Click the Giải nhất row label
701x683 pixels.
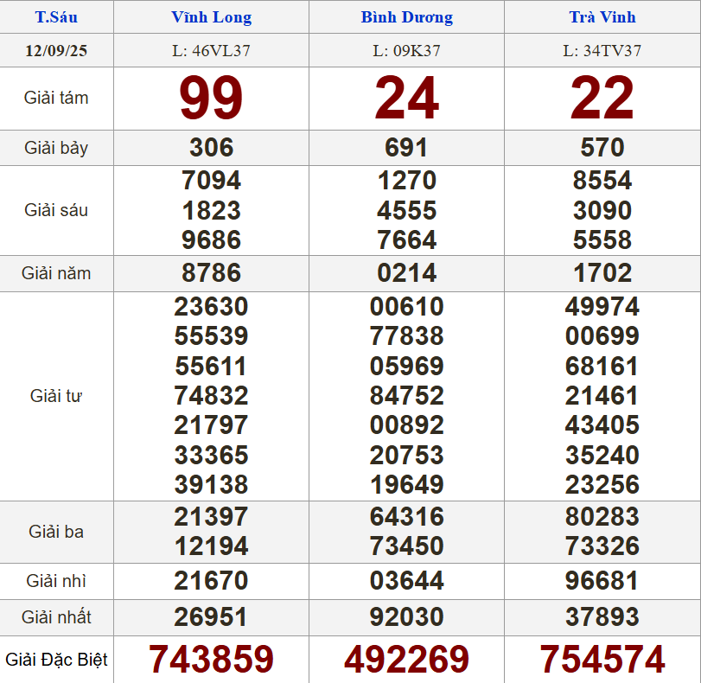coord(56,617)
